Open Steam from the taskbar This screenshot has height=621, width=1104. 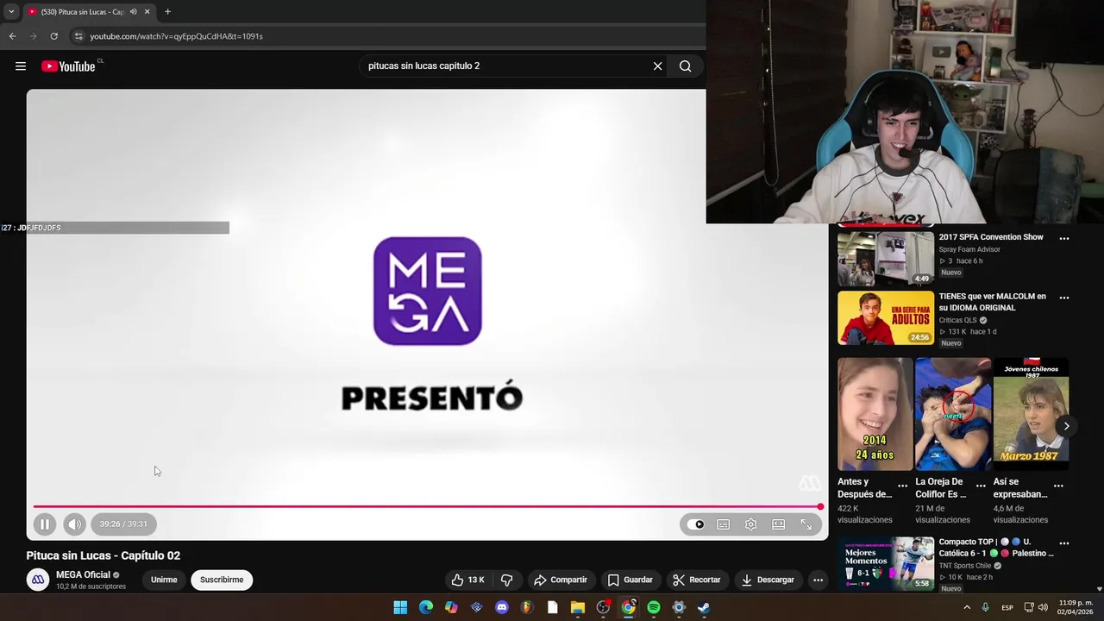point(704,607)
